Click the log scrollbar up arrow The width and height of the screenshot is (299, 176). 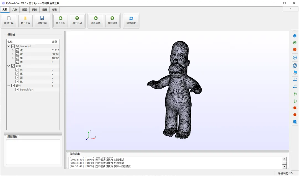tap(285, 159)
